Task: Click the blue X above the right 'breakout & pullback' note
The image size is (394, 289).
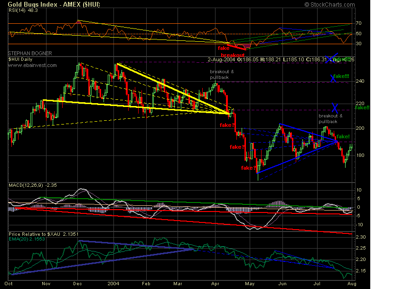Action: click(336, 107)
